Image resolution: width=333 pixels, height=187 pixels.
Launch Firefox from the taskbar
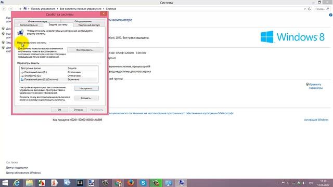pyautogui.click(x=131, y=183)
